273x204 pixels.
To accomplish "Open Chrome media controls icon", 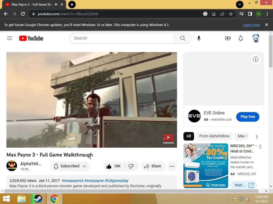I will 241,14.
